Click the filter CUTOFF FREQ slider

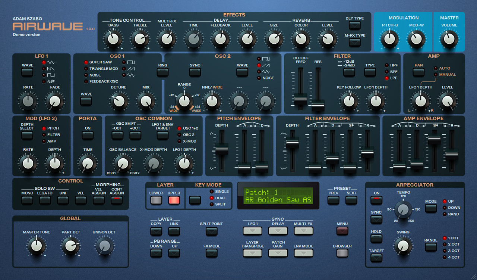tap(300, 99)
